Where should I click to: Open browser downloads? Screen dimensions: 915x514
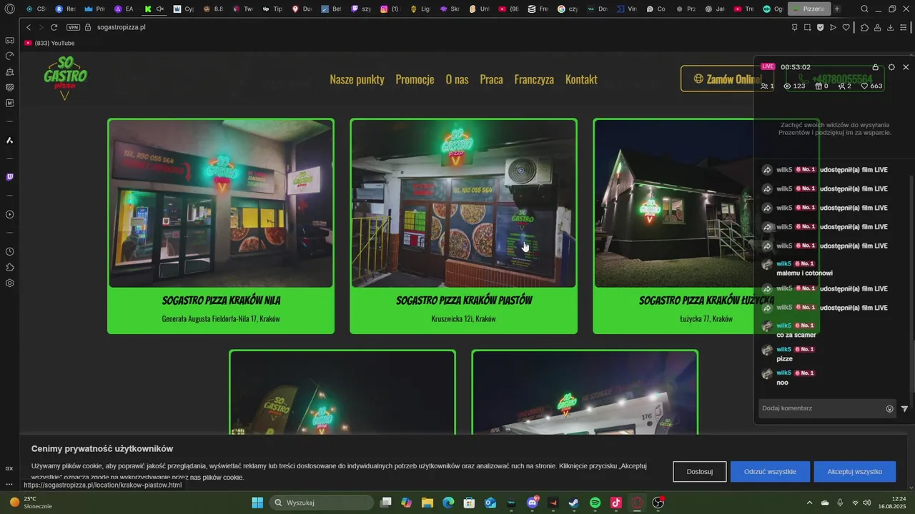891,27
